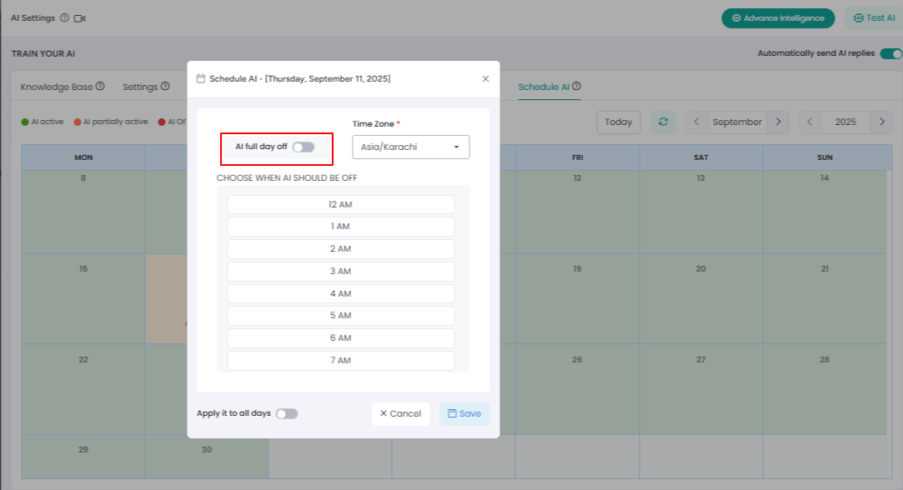903x490 pixels.
Task: Click the calendar icon in dialog title
Action: pos(200,79)
